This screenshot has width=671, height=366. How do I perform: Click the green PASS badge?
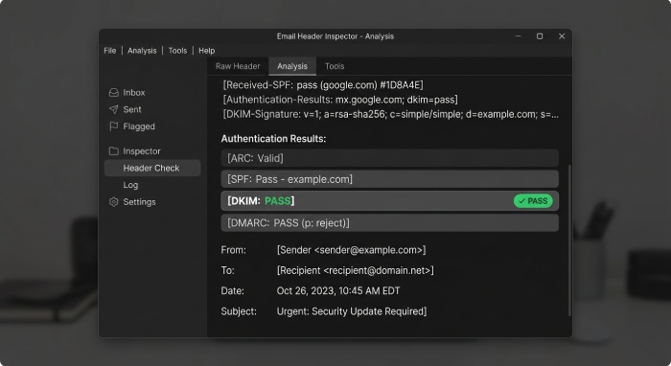click(533, 201)
